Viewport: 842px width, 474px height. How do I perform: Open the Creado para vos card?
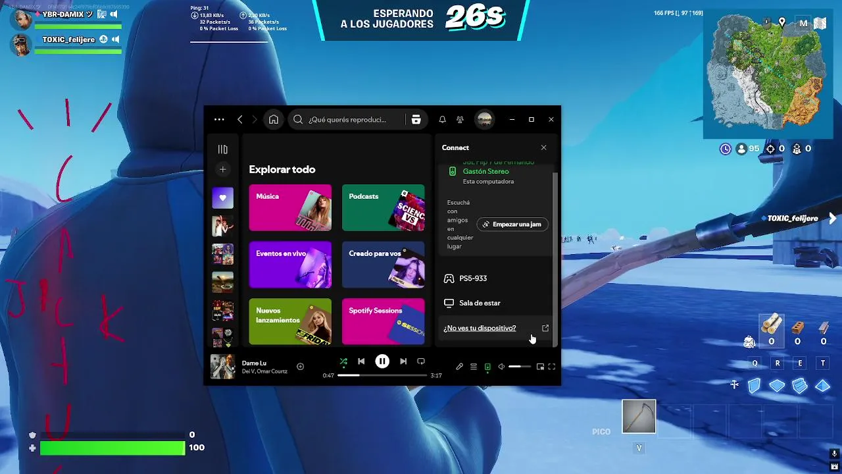tap(383, 265)
